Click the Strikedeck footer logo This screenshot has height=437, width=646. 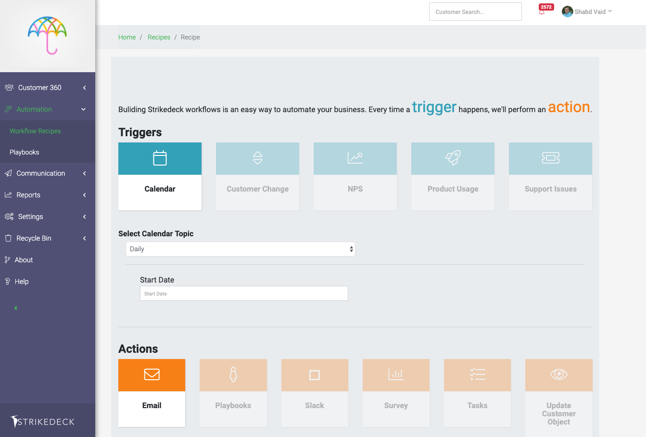click(43, 422)
